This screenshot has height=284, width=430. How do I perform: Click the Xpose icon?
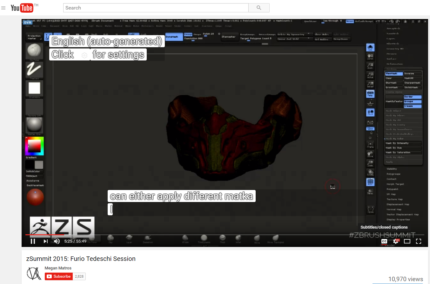pyautogui.click(x=370, y=210)
